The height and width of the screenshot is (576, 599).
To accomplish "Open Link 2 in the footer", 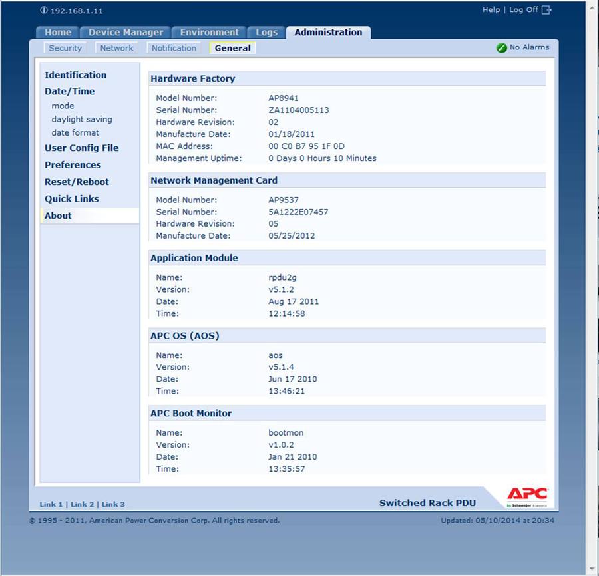I will coord(83,505).
